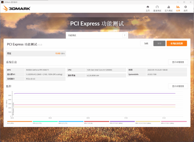The image size is (194, 142).
Task: Click the v2.26.8098 s64 version value
Action: click(93, 75)
